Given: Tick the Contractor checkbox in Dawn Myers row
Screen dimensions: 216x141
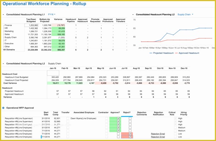Looking at the screenshot, I should pos(107,118).
